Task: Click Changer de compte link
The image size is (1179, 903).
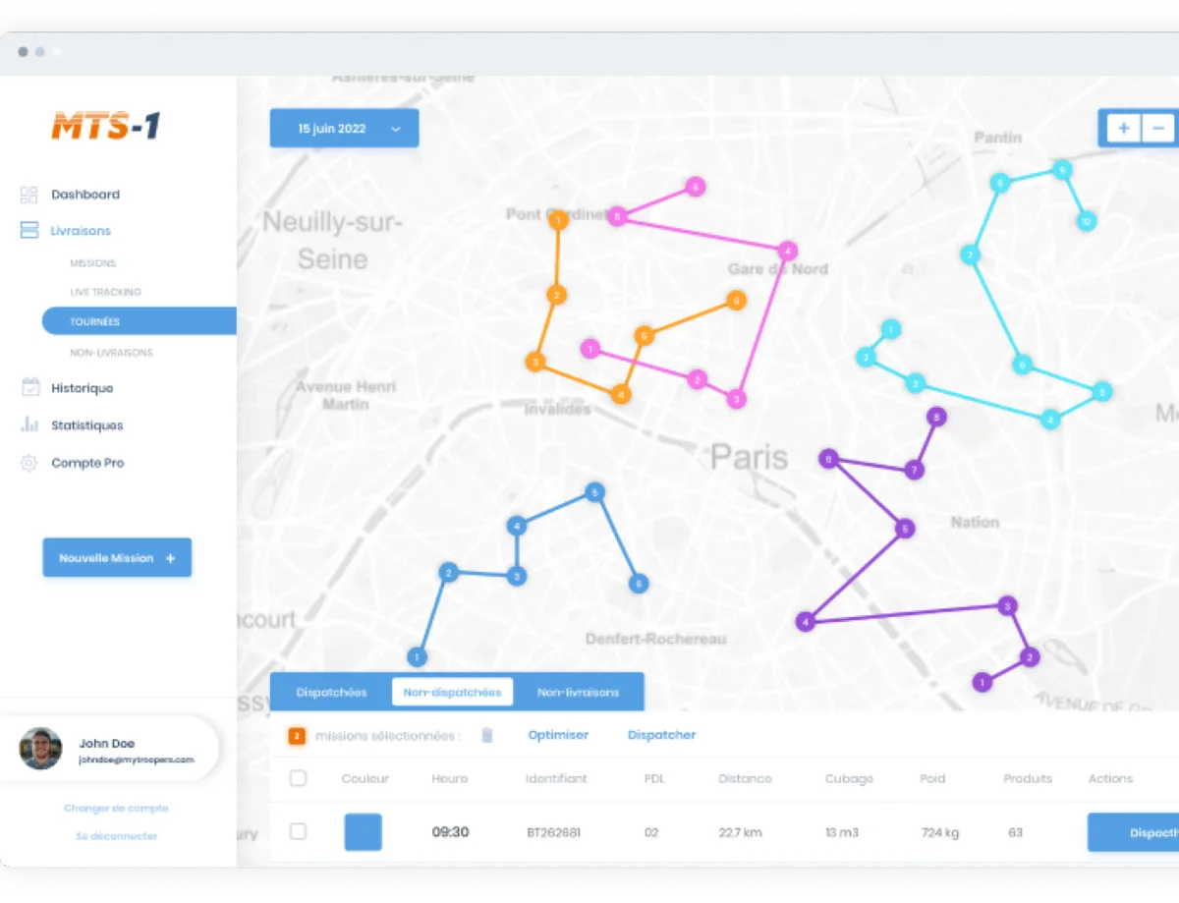Action: coord(116,808)
